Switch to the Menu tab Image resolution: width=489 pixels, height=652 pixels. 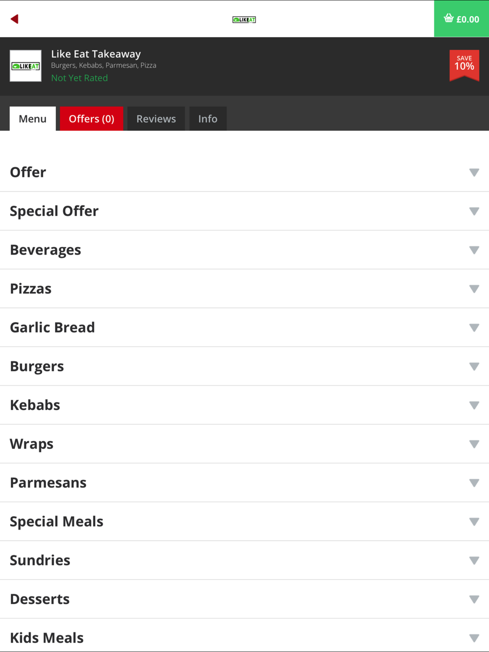click(33, 119)
